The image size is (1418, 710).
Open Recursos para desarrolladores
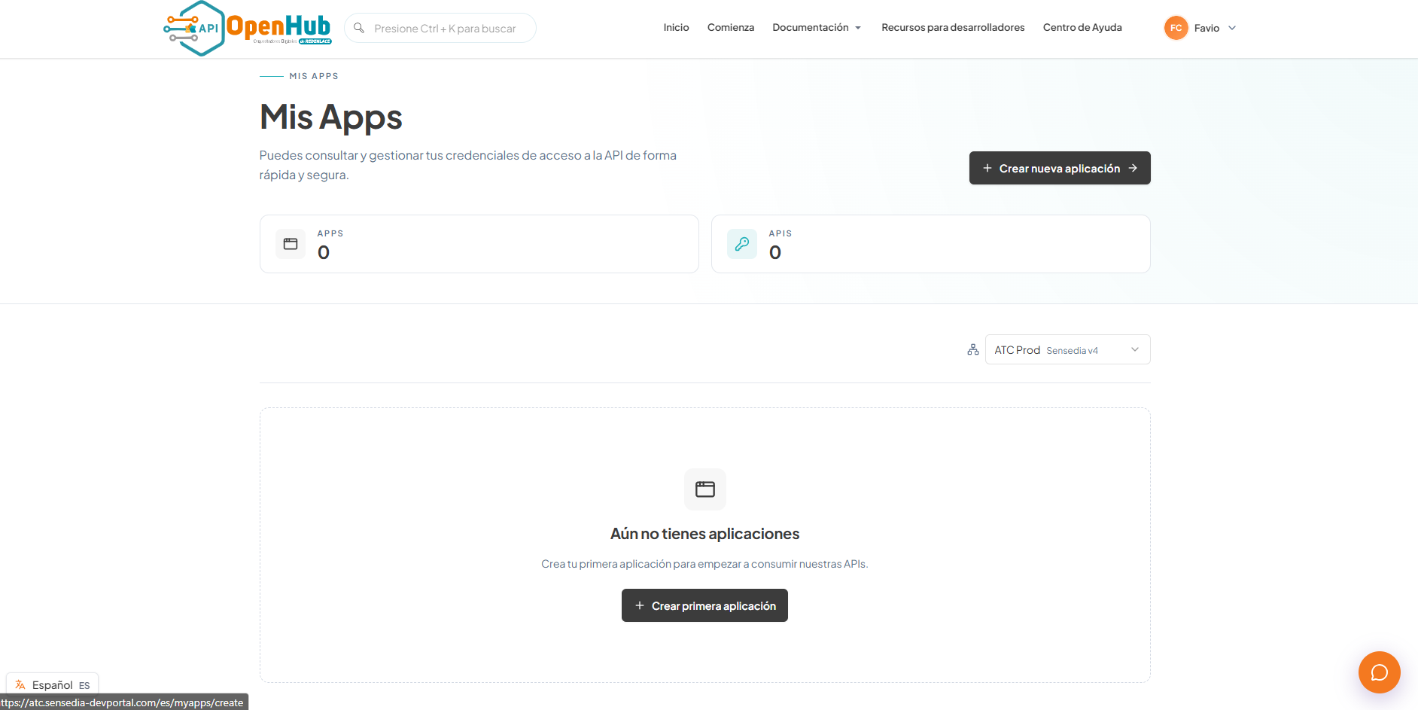953,28
